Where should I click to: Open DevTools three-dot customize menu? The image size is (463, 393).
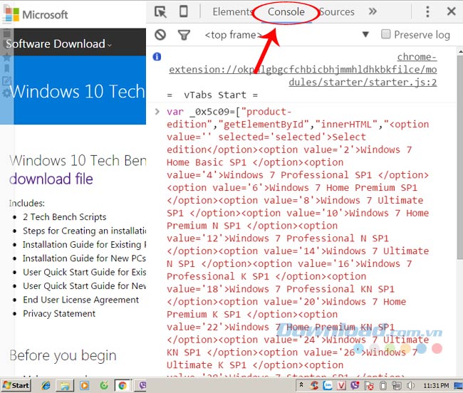point(427,12)
